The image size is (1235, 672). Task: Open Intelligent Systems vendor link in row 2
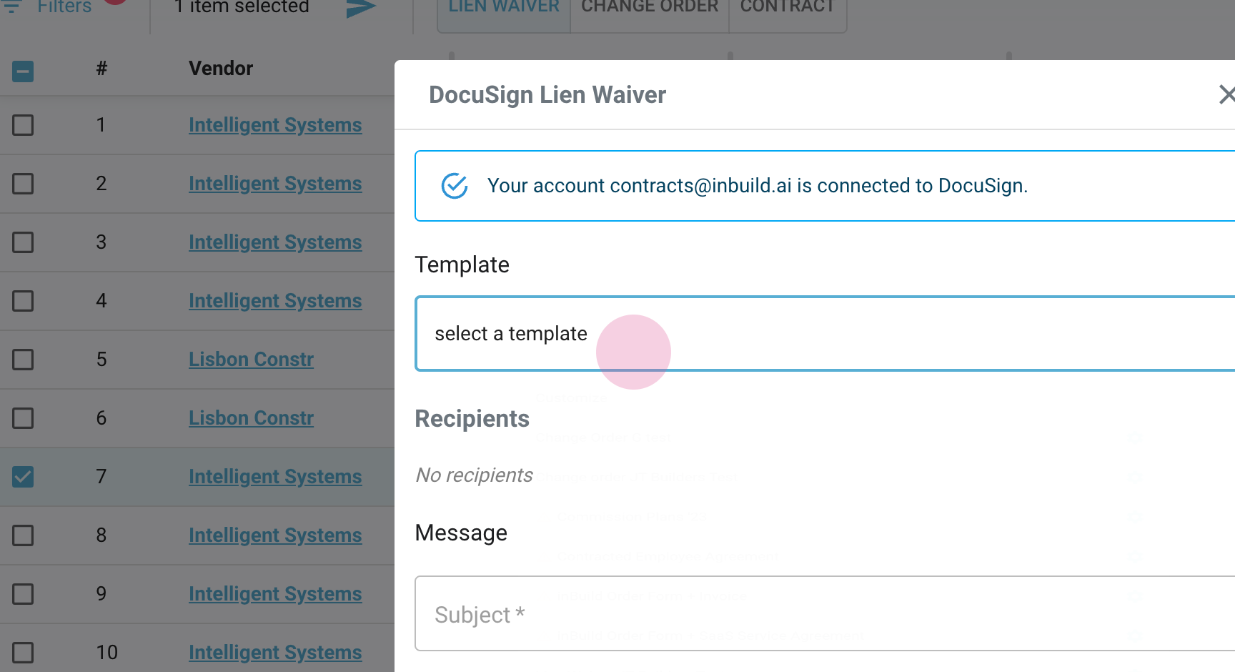click(275, 184)
